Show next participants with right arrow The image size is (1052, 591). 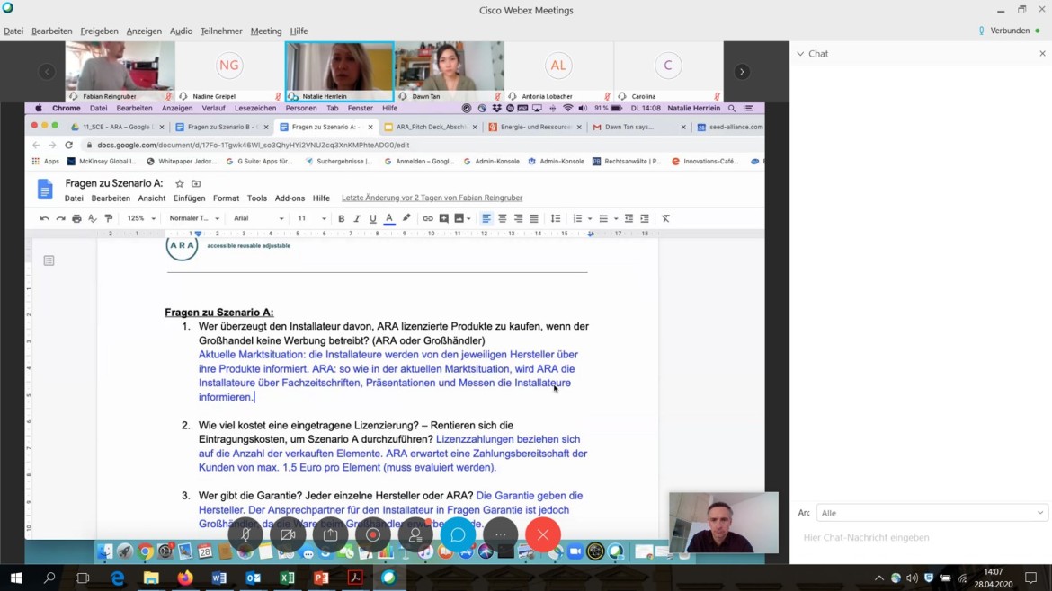(742, 72)
